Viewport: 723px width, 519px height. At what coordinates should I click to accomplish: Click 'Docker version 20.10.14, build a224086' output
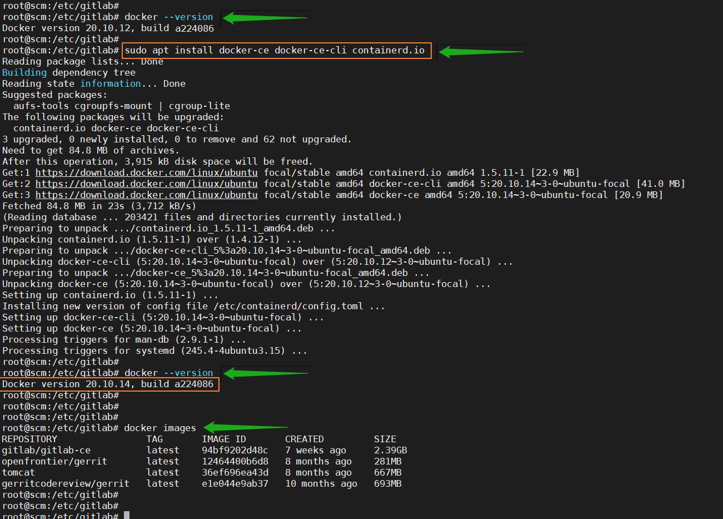pyautogui.click(x=108, y=384)
